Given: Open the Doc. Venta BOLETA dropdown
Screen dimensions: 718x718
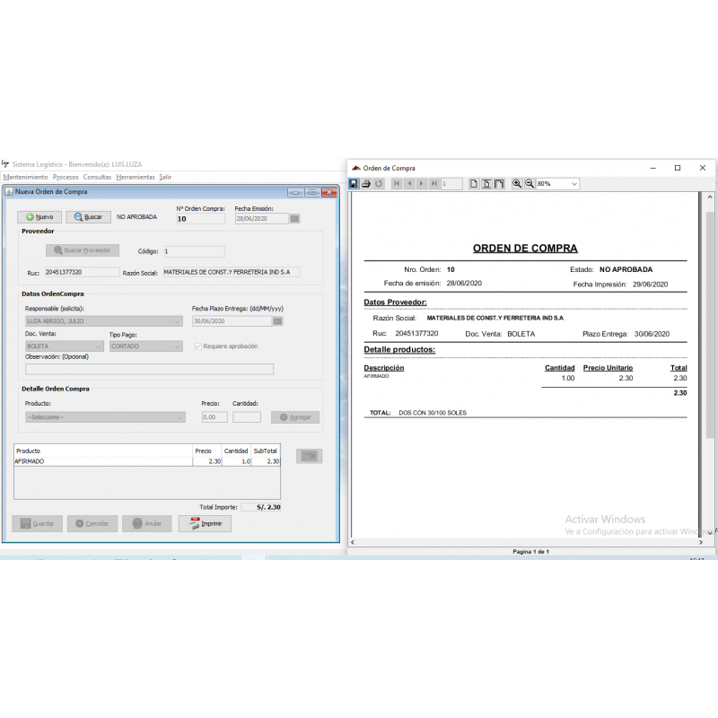Looking at the screenshot, I should point(98,346).
